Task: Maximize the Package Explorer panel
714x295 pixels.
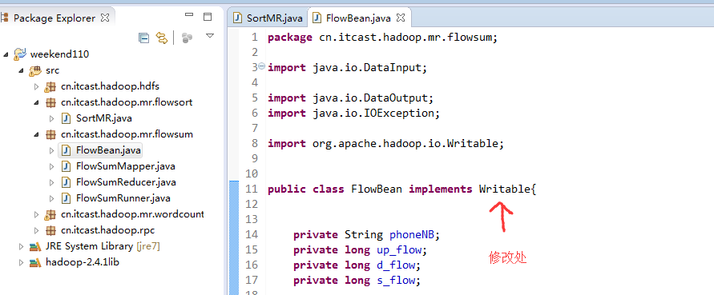Action: click(208, 18)
